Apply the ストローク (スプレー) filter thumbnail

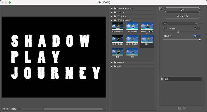[x=147, y=27]
